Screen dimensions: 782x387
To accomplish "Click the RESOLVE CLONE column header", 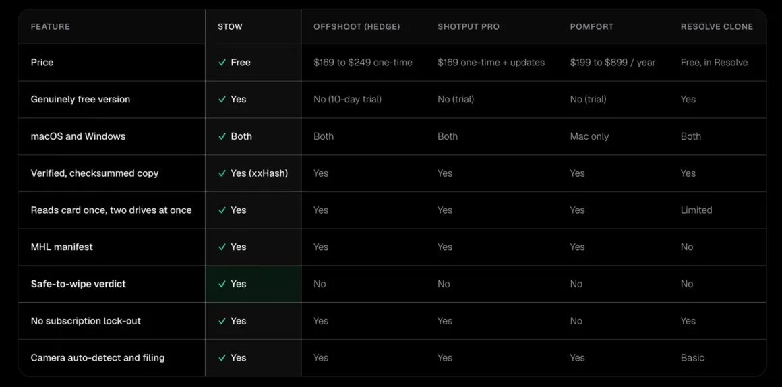I will click(x=717, y=27).
